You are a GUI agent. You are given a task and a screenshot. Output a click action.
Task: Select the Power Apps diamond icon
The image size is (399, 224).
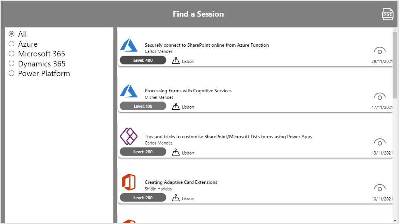click(129, 137)
